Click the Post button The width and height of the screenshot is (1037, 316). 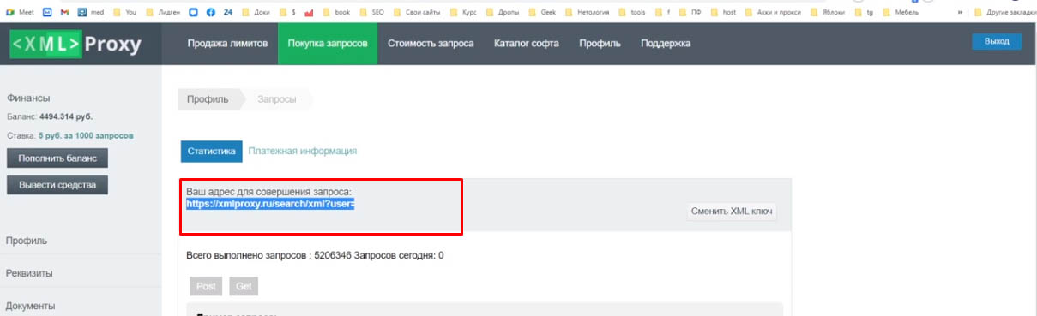[206, 287]
